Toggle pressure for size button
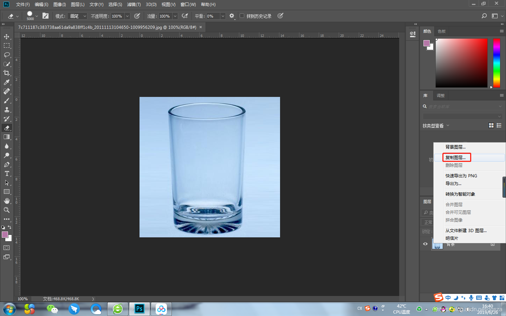 pyautogui.click(x=280, y=16)
